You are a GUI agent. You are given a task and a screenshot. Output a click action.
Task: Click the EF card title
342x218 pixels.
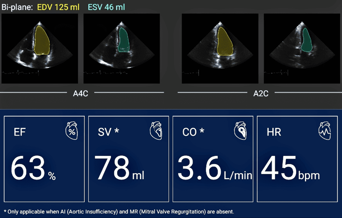20,132
